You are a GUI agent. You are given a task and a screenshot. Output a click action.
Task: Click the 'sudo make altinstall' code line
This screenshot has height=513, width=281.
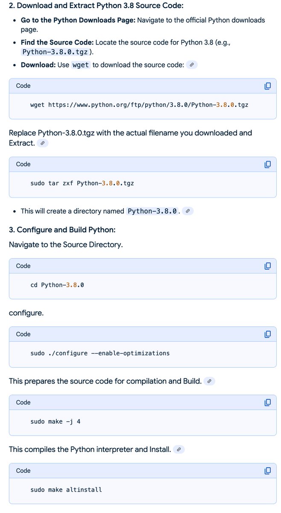(x=66, y=489)
